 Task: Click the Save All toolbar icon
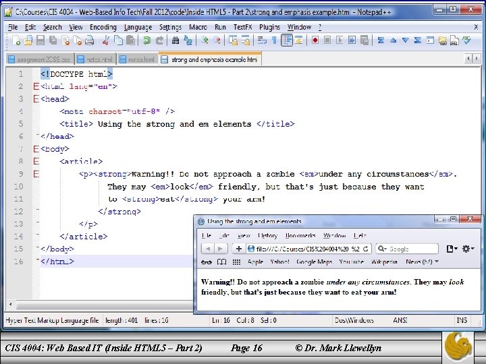(53, 40)
